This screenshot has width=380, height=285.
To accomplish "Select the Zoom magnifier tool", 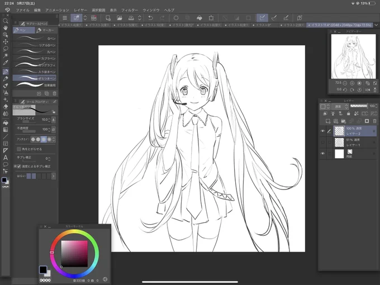I will coord(6,21).
